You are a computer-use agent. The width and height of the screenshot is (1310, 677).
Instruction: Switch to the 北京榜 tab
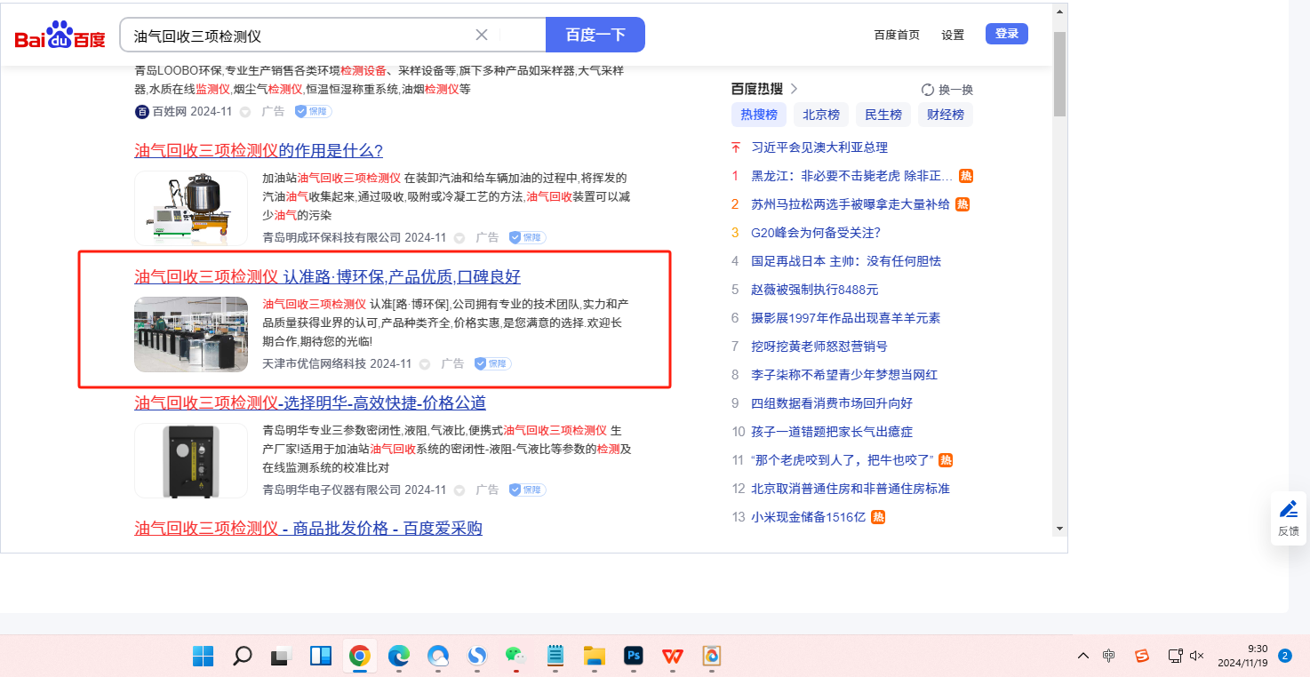(x=821, y=115)
